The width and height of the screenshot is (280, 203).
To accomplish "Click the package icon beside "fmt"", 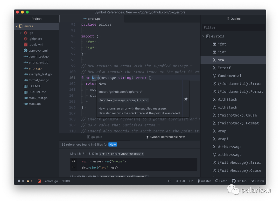I will click(x=214, y=44).
